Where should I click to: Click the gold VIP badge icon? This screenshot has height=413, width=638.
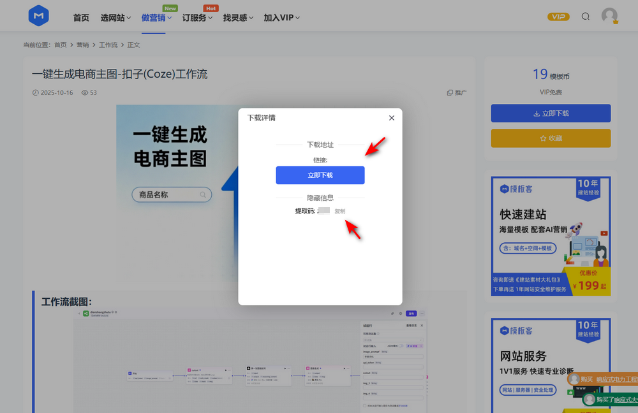[558, 17]
